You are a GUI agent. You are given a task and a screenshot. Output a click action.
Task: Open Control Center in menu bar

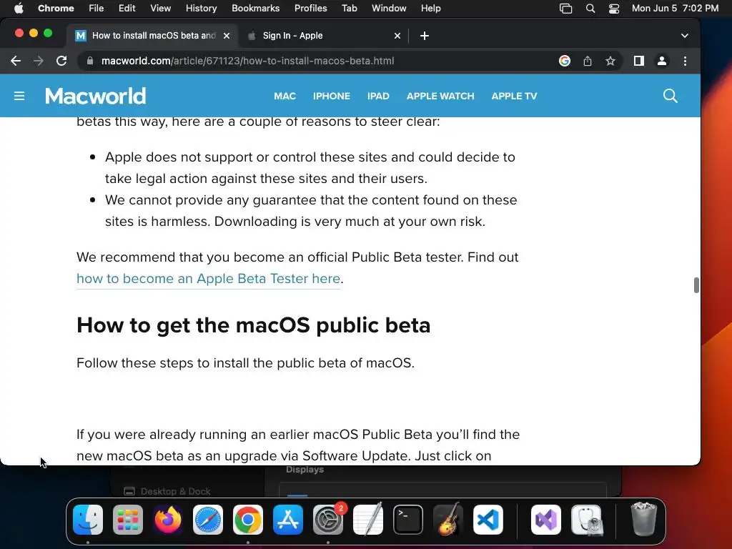click(614, 9)
